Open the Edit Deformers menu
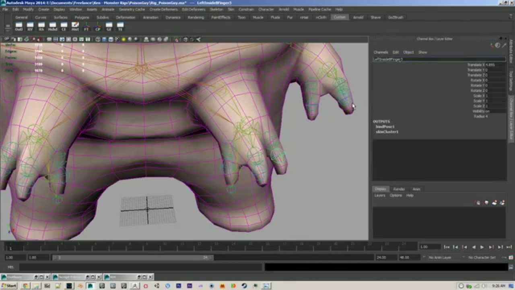Image resolution: width=515 pixels, height=290 pixels. (x=193, y=9)
